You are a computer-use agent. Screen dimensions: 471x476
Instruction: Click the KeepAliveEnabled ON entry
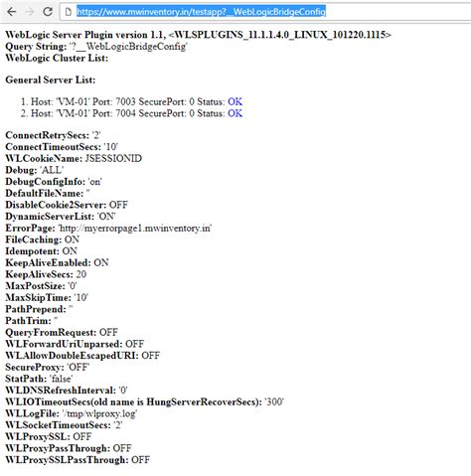57,262
